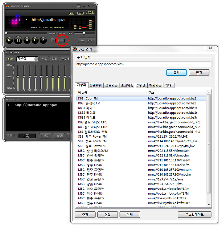Click the equalizer 초기화 button
Viewport: 222px width, 227px height.
click(65, 59)
